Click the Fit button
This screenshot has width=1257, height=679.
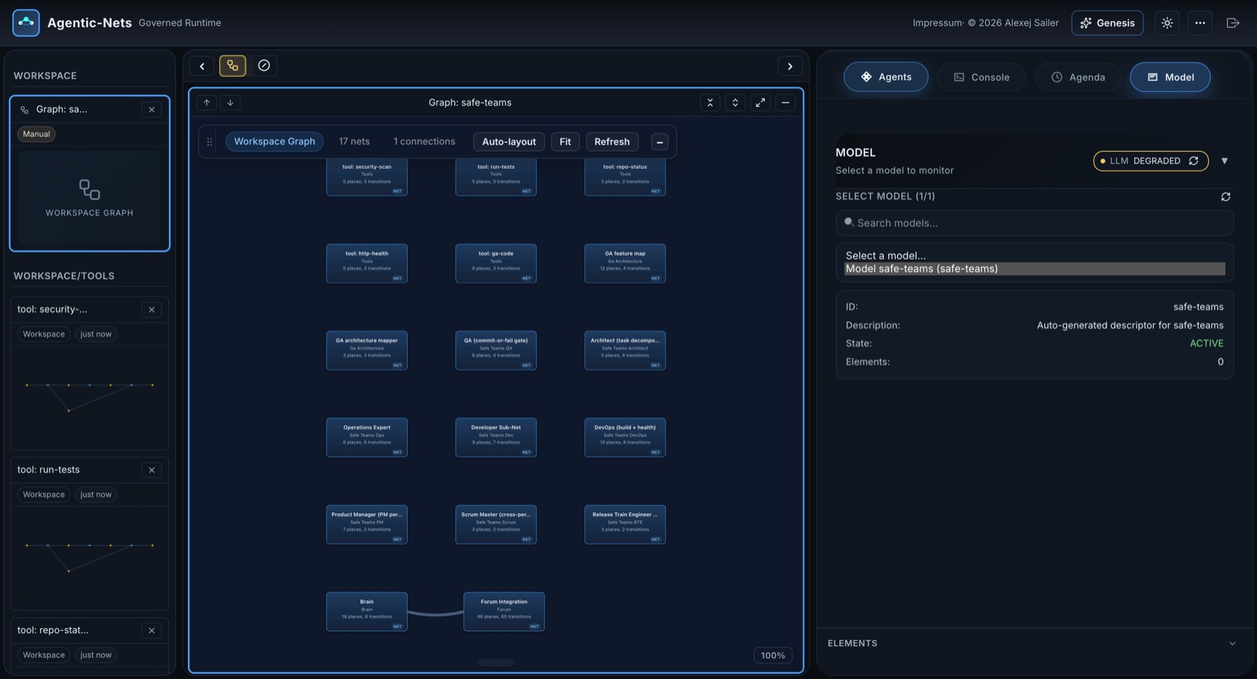(565, 141)
